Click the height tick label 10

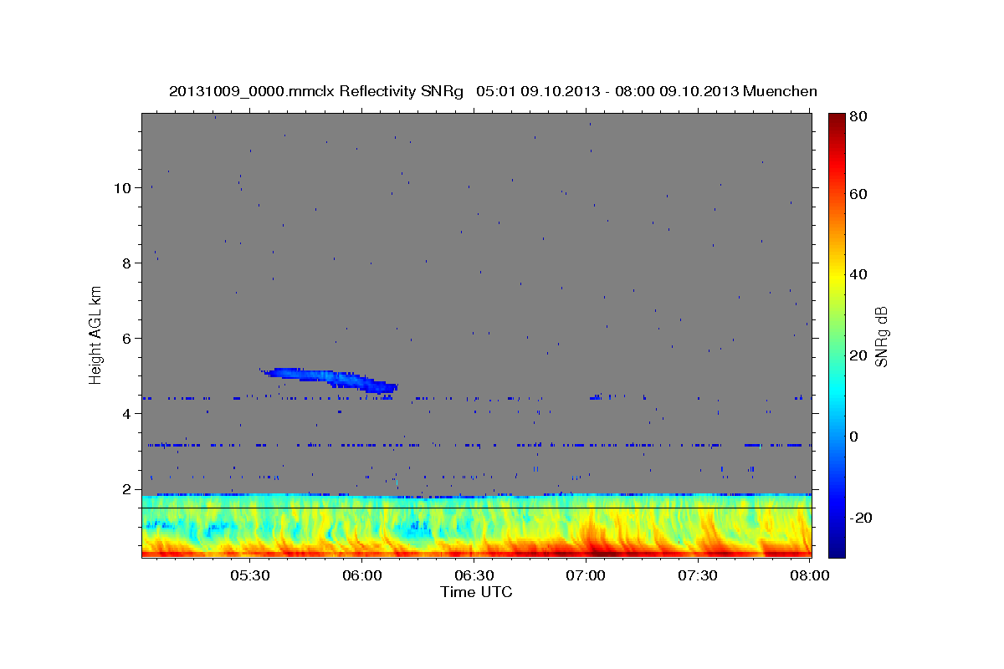pyautogui.click(x=122, y=187)
